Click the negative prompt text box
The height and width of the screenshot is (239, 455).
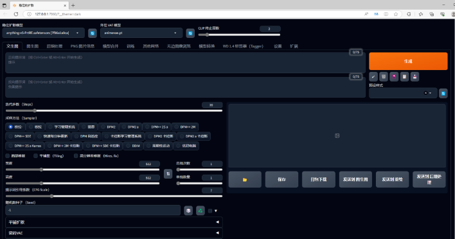pyautogui.click(x=186, y=87)
